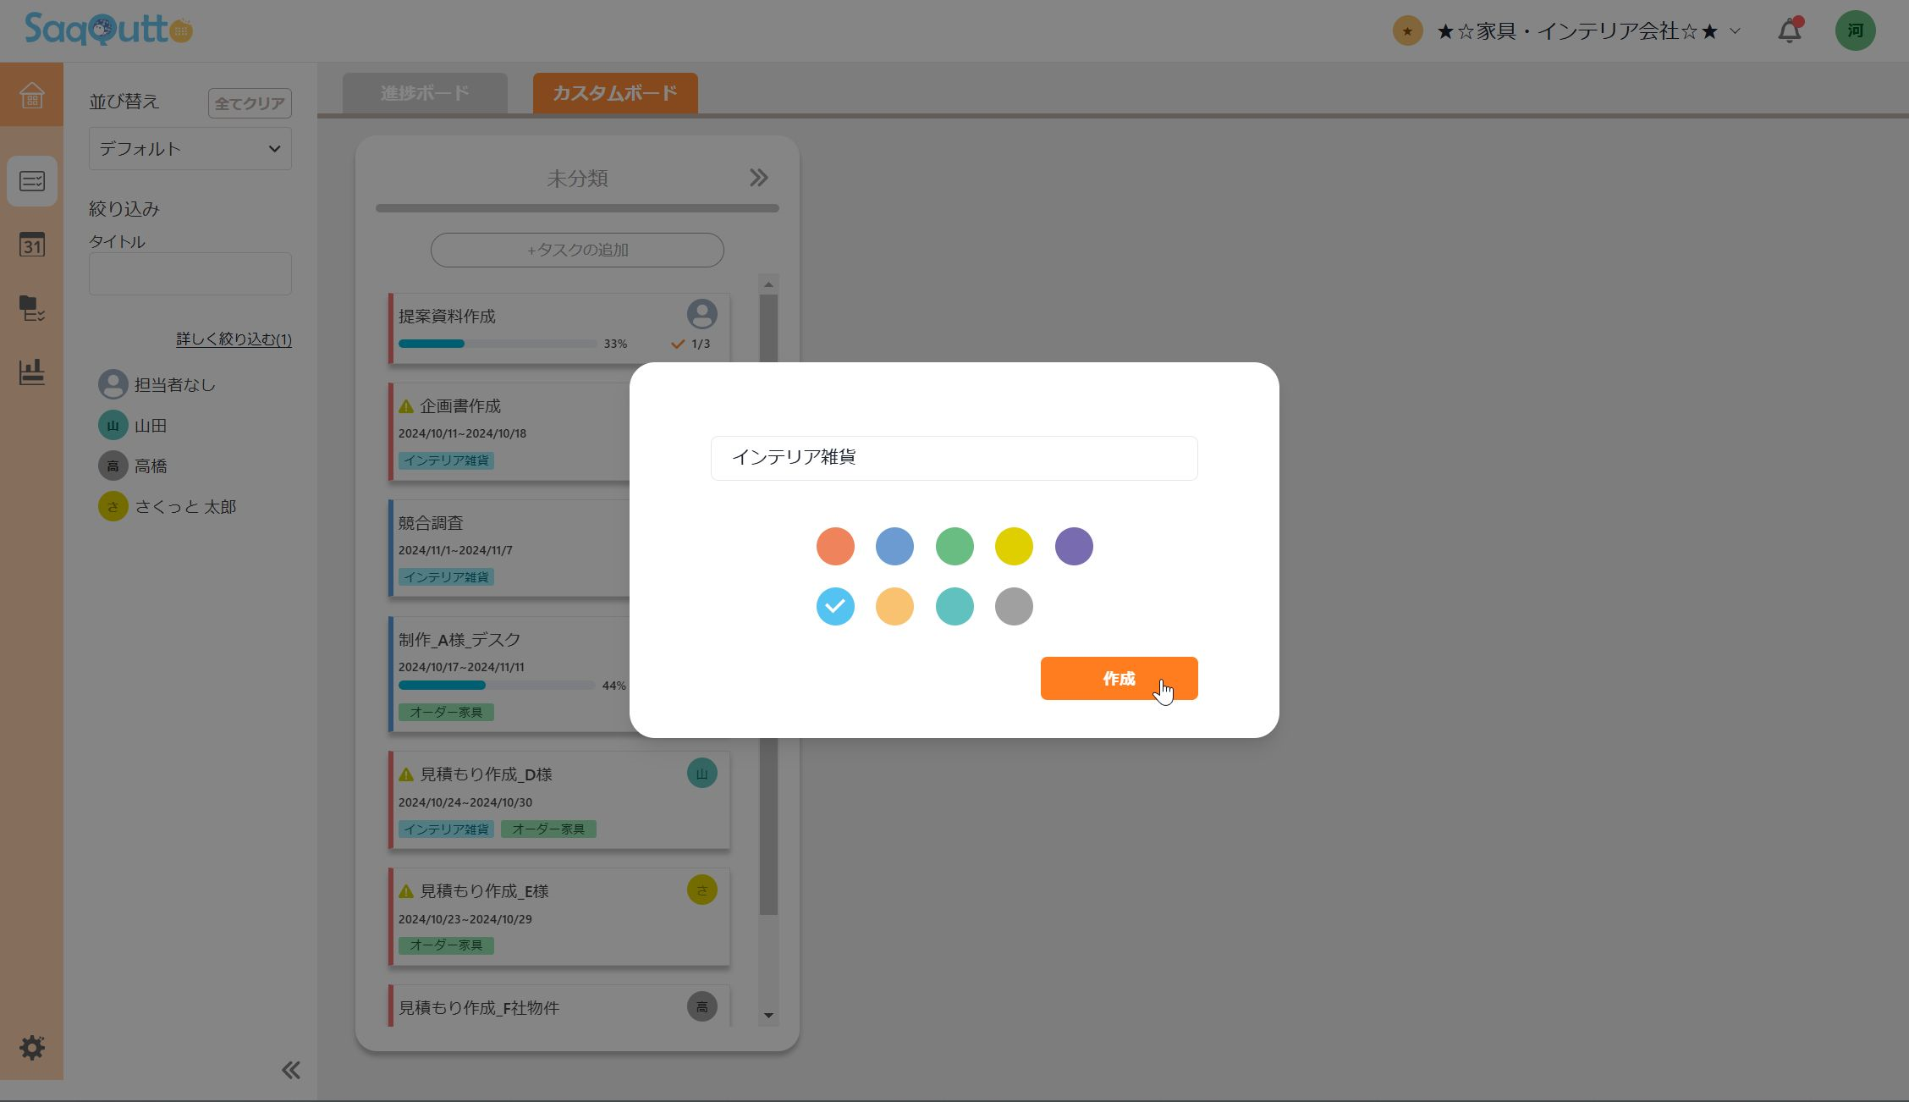Open the chart statistics sidebar icon
The width and height of the screenshot is (1909, 1102).
coord(32,372)
